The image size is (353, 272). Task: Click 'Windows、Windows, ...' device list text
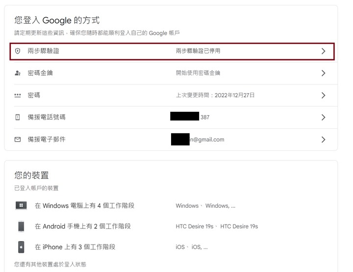click(205, 206)
